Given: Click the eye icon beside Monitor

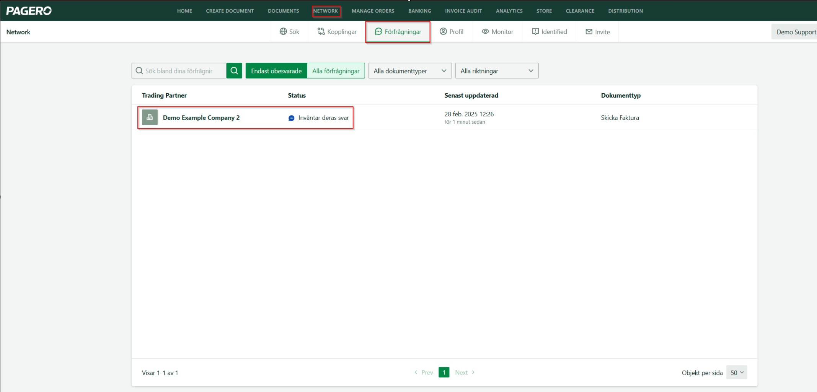Looking at the screenshot, I should tap(485, 31).
